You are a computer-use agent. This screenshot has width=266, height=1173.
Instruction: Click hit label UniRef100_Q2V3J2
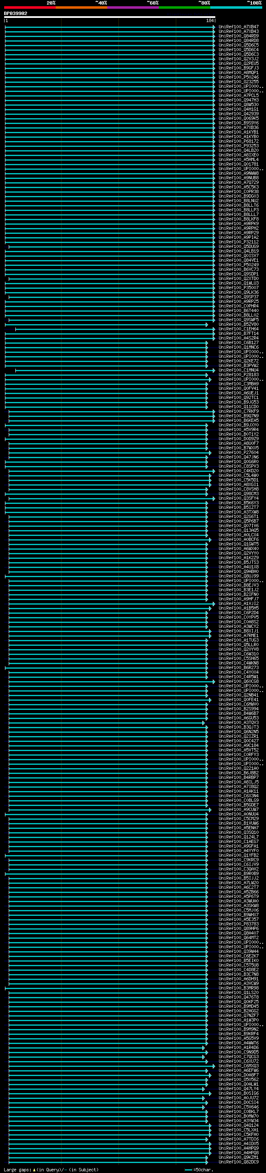[238, 59]
